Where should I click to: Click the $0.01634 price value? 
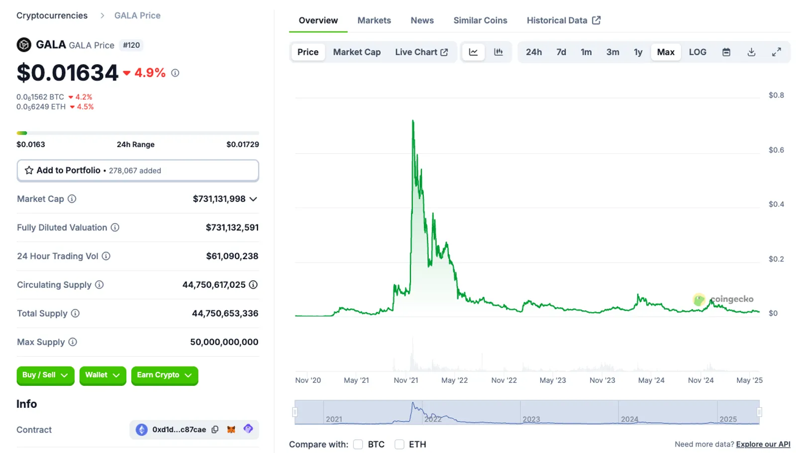point(68,73)
